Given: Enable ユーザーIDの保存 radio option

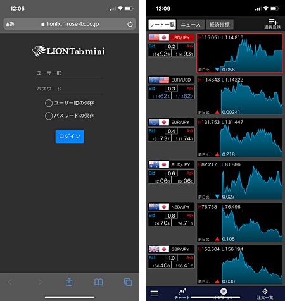Looking at the screenshot, I should pyautogui.click(x=49, y=103).
